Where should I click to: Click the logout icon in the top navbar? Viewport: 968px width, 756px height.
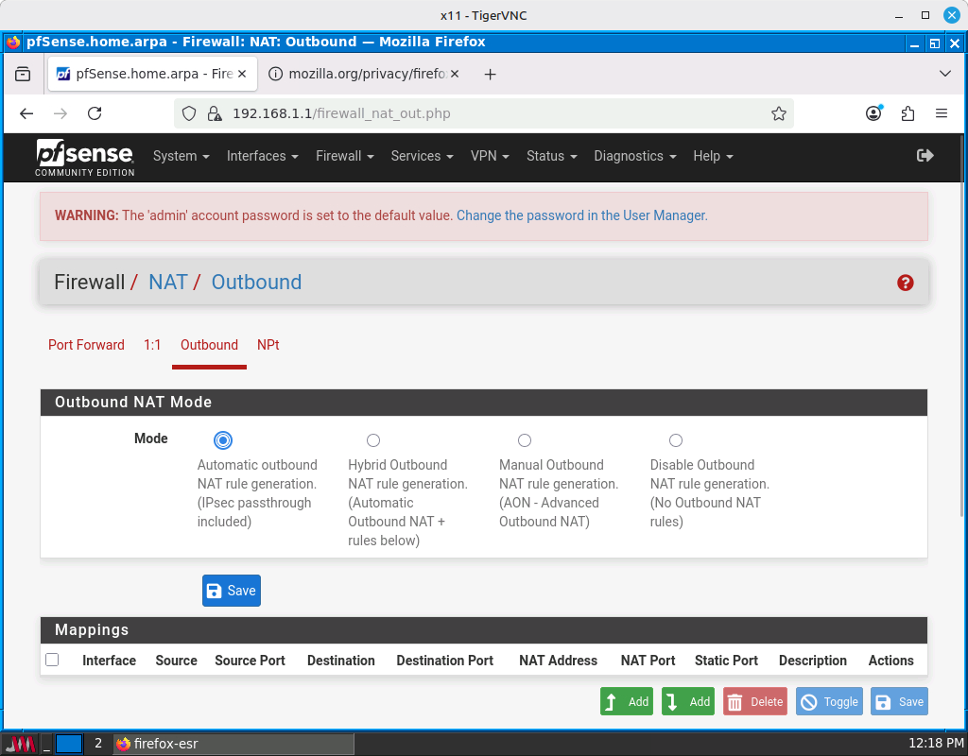[x=925, y=155]
